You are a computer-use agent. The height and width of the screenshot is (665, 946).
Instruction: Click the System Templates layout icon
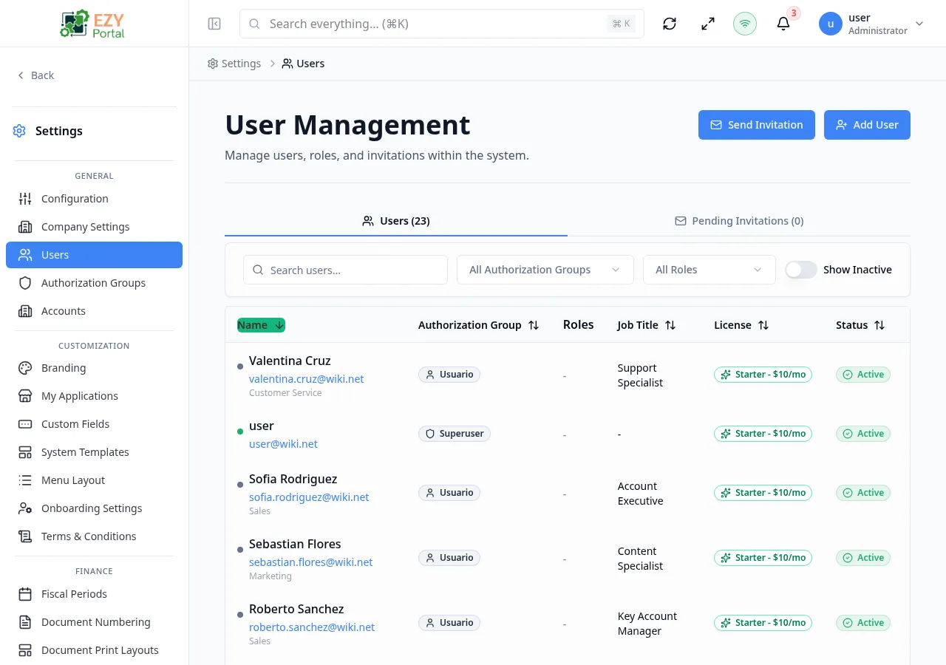pos(25,452)
